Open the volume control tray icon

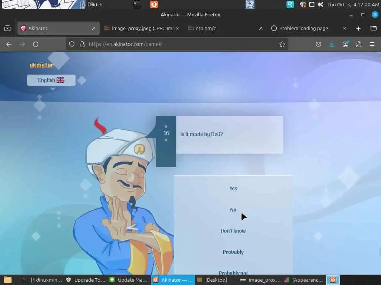pos(320,4)
